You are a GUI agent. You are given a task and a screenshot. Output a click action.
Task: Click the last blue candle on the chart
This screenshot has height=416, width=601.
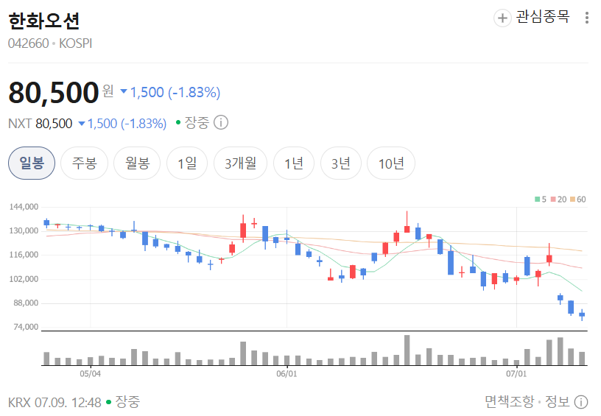pyautogui.click(x=582, y=314)
